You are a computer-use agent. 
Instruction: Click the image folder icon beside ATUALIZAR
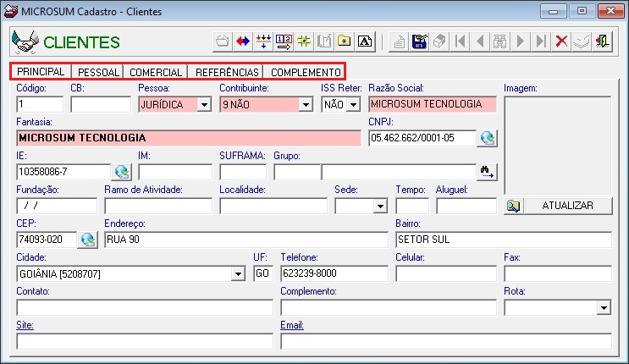pyautogui.click(x=514, y=206)
